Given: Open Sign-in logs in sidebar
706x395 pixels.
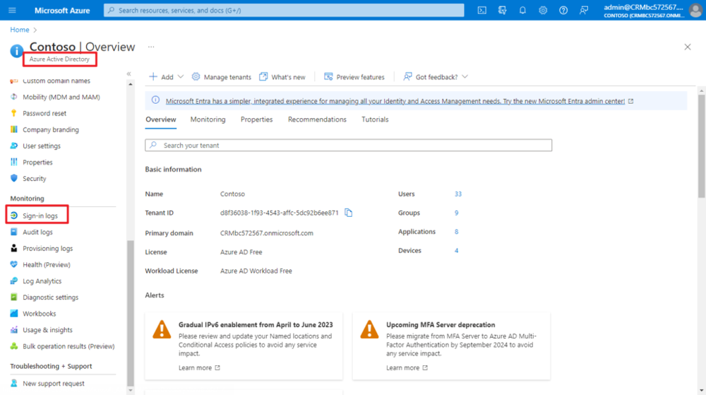Looking at the screenshot, I should point(40,216).
